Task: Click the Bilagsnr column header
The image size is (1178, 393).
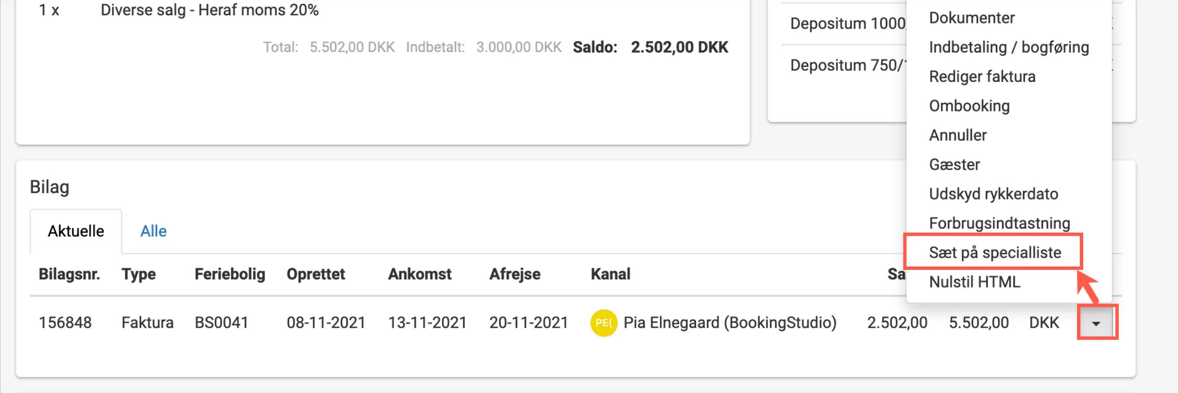Action: pyautogui.click(x=69, y=274)
